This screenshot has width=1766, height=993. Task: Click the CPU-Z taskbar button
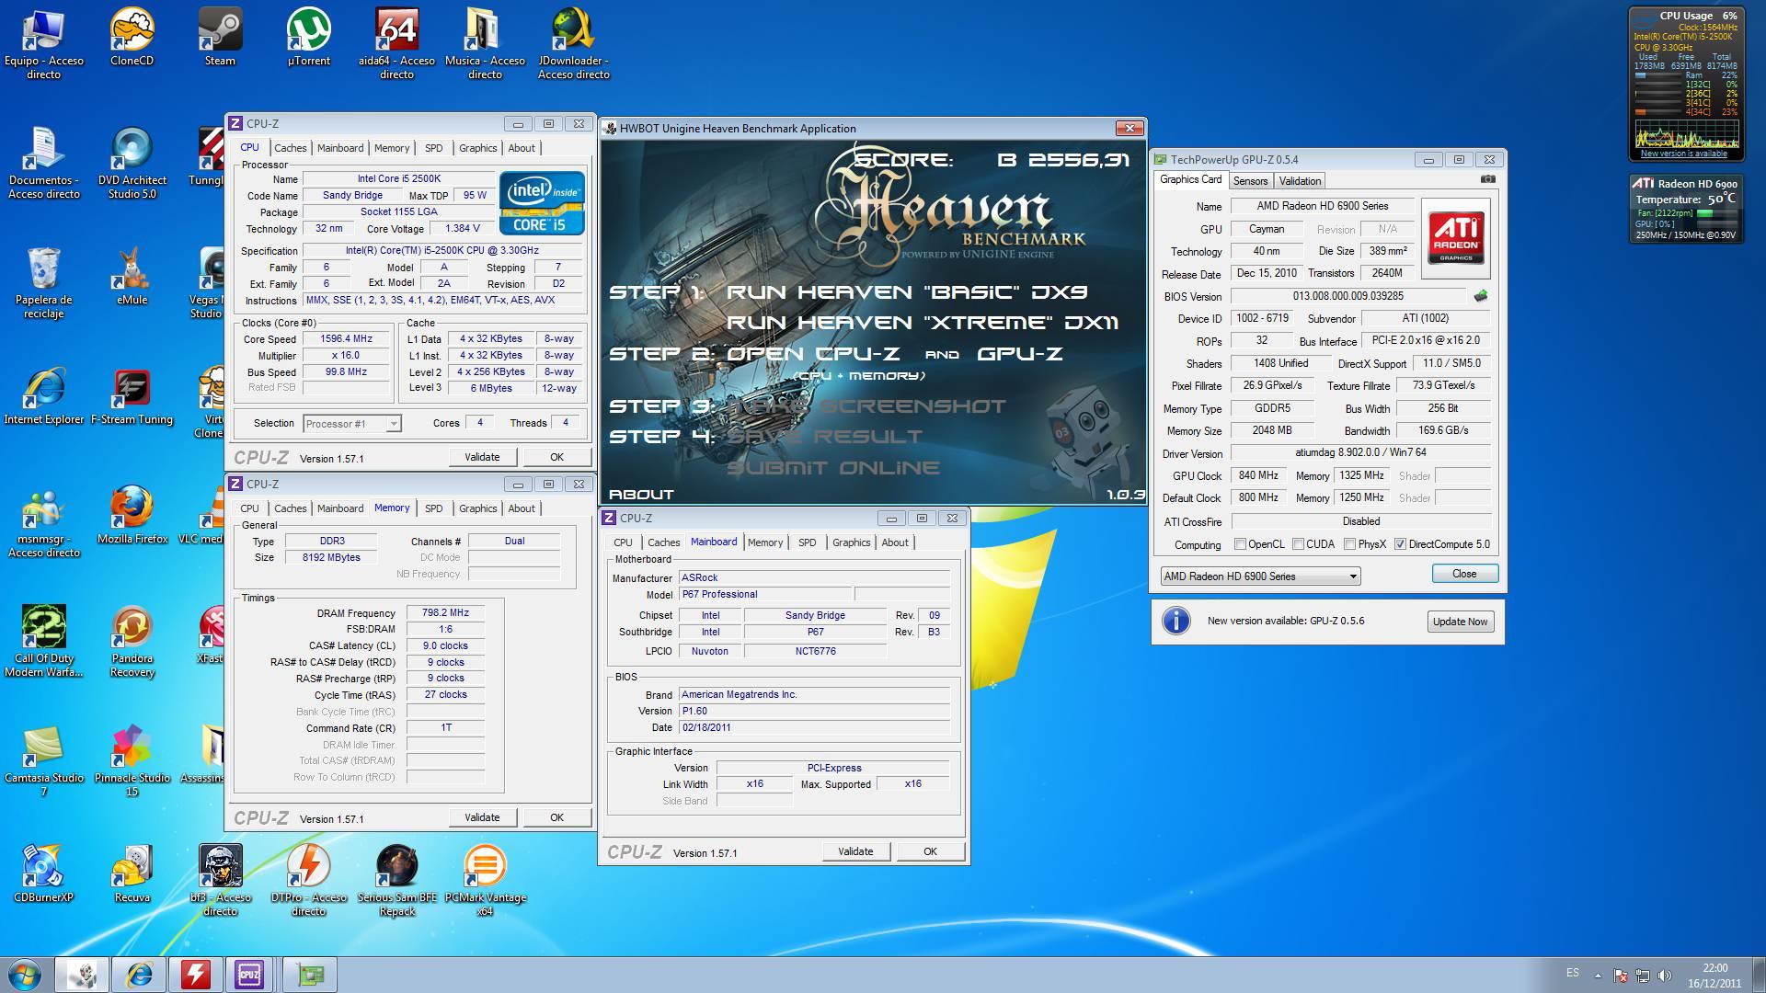(x=249, y=975)
